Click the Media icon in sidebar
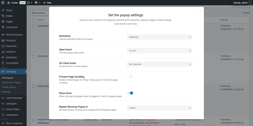This screenshot has height=126, width=253. click(x=3, y=16)
